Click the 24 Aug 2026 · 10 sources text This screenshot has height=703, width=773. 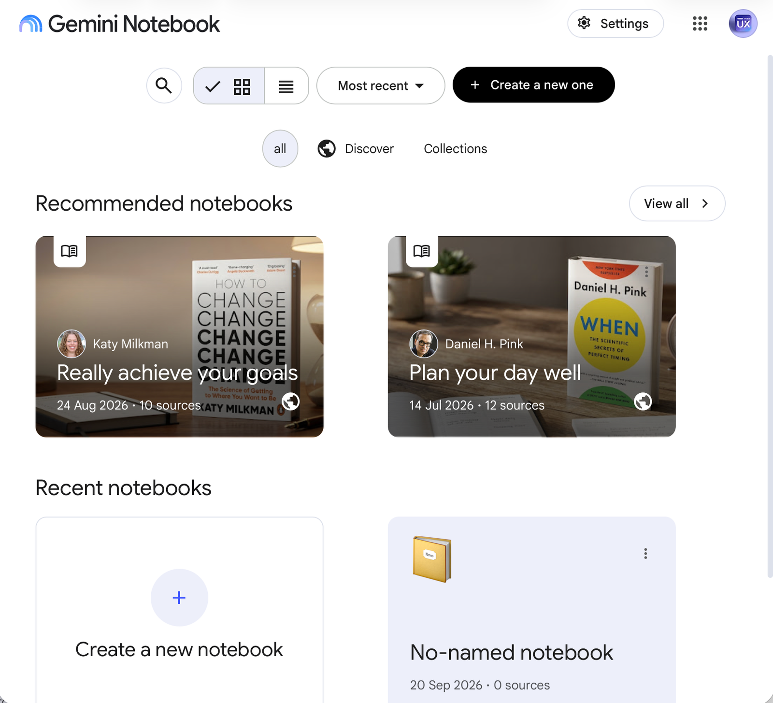[129, 405]
